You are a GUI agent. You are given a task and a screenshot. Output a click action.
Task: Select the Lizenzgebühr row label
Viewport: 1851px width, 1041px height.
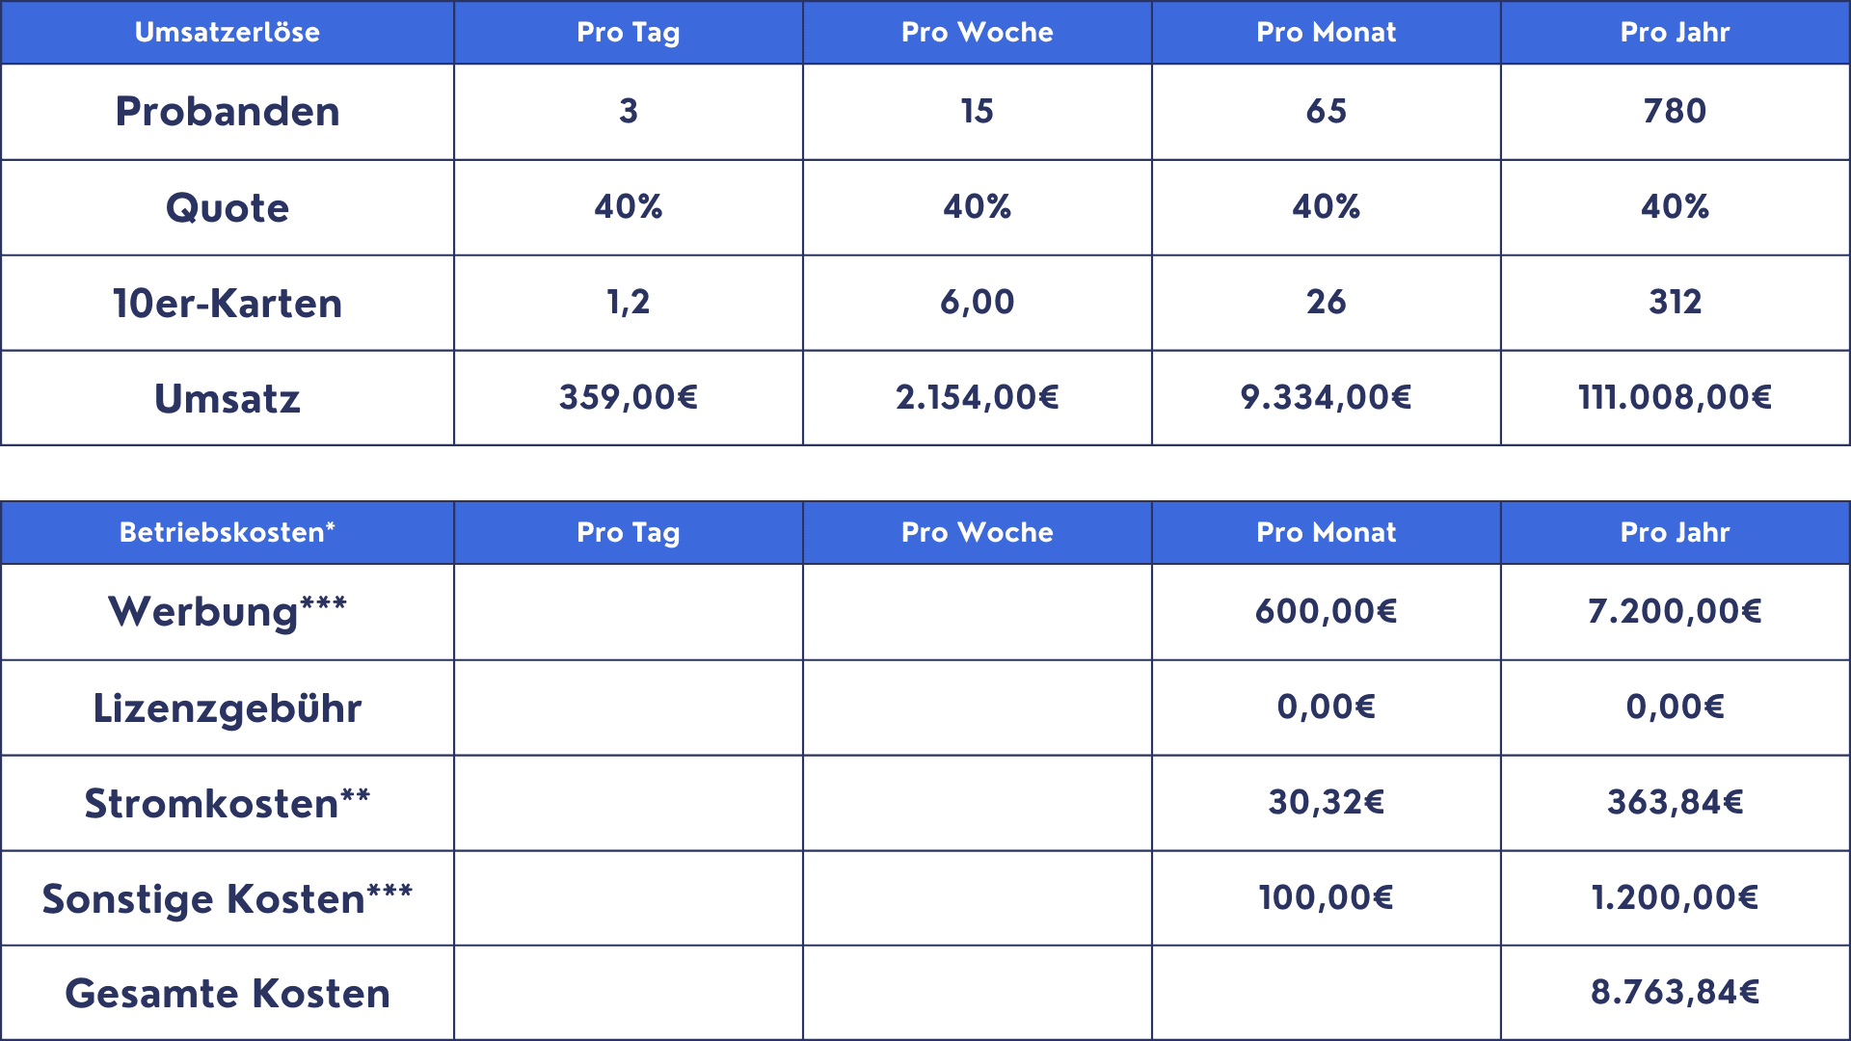[x=228, y=708]
